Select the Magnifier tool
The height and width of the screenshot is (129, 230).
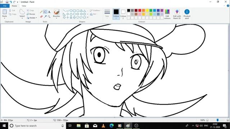pos(49,16)
